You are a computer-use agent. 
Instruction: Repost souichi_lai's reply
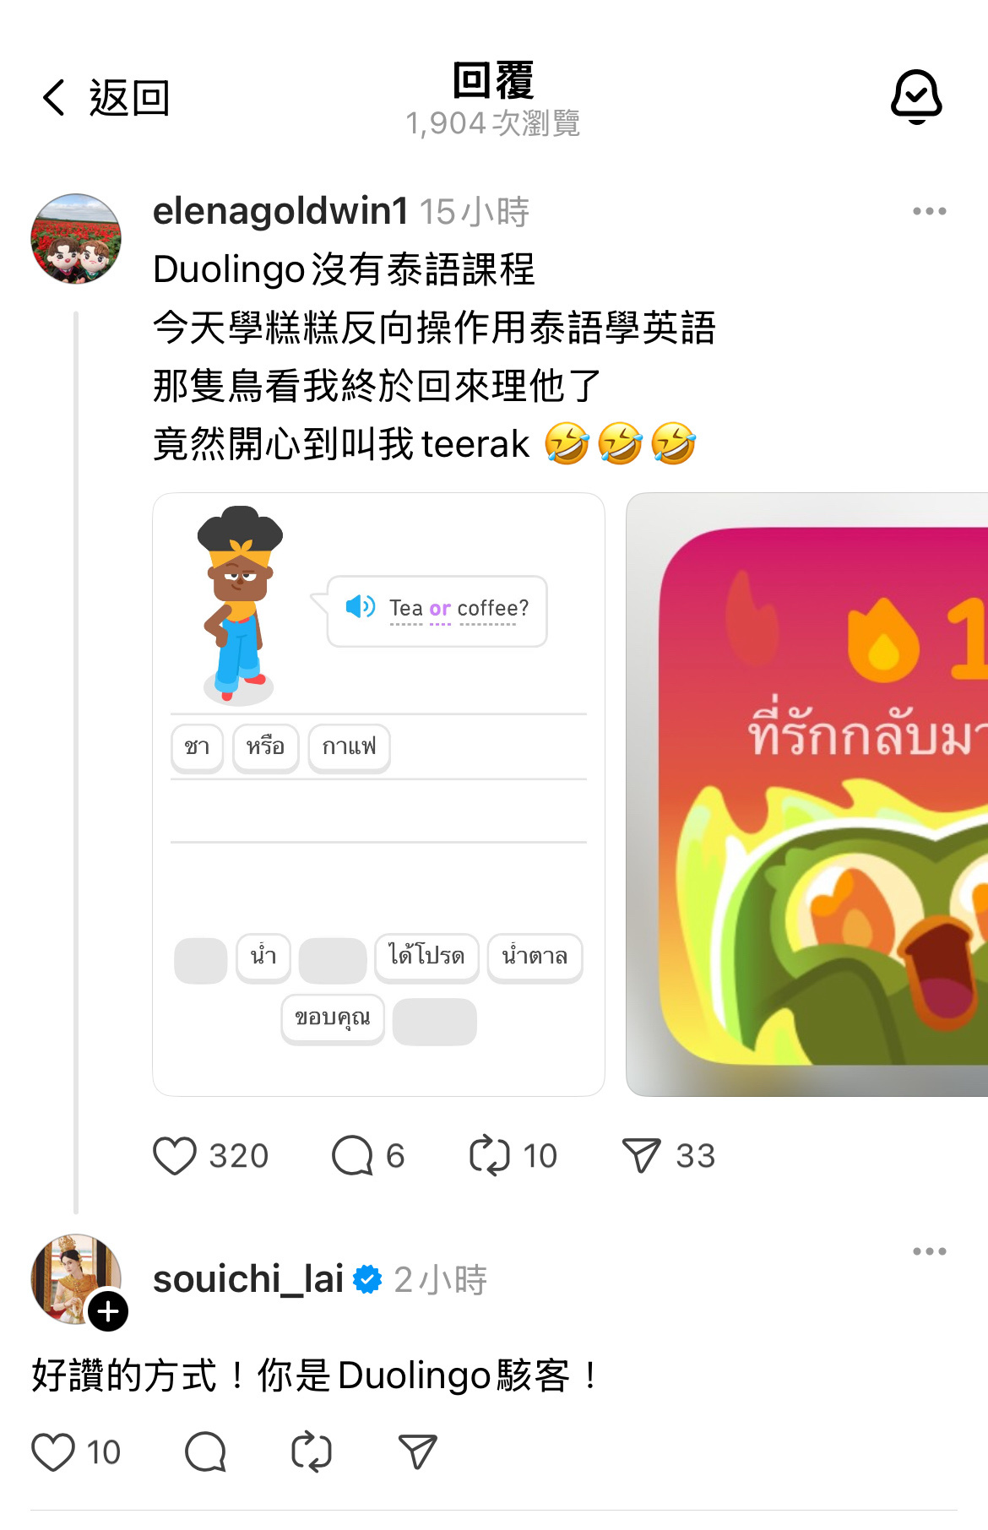pyautogui.click(x=311, y=1452)
